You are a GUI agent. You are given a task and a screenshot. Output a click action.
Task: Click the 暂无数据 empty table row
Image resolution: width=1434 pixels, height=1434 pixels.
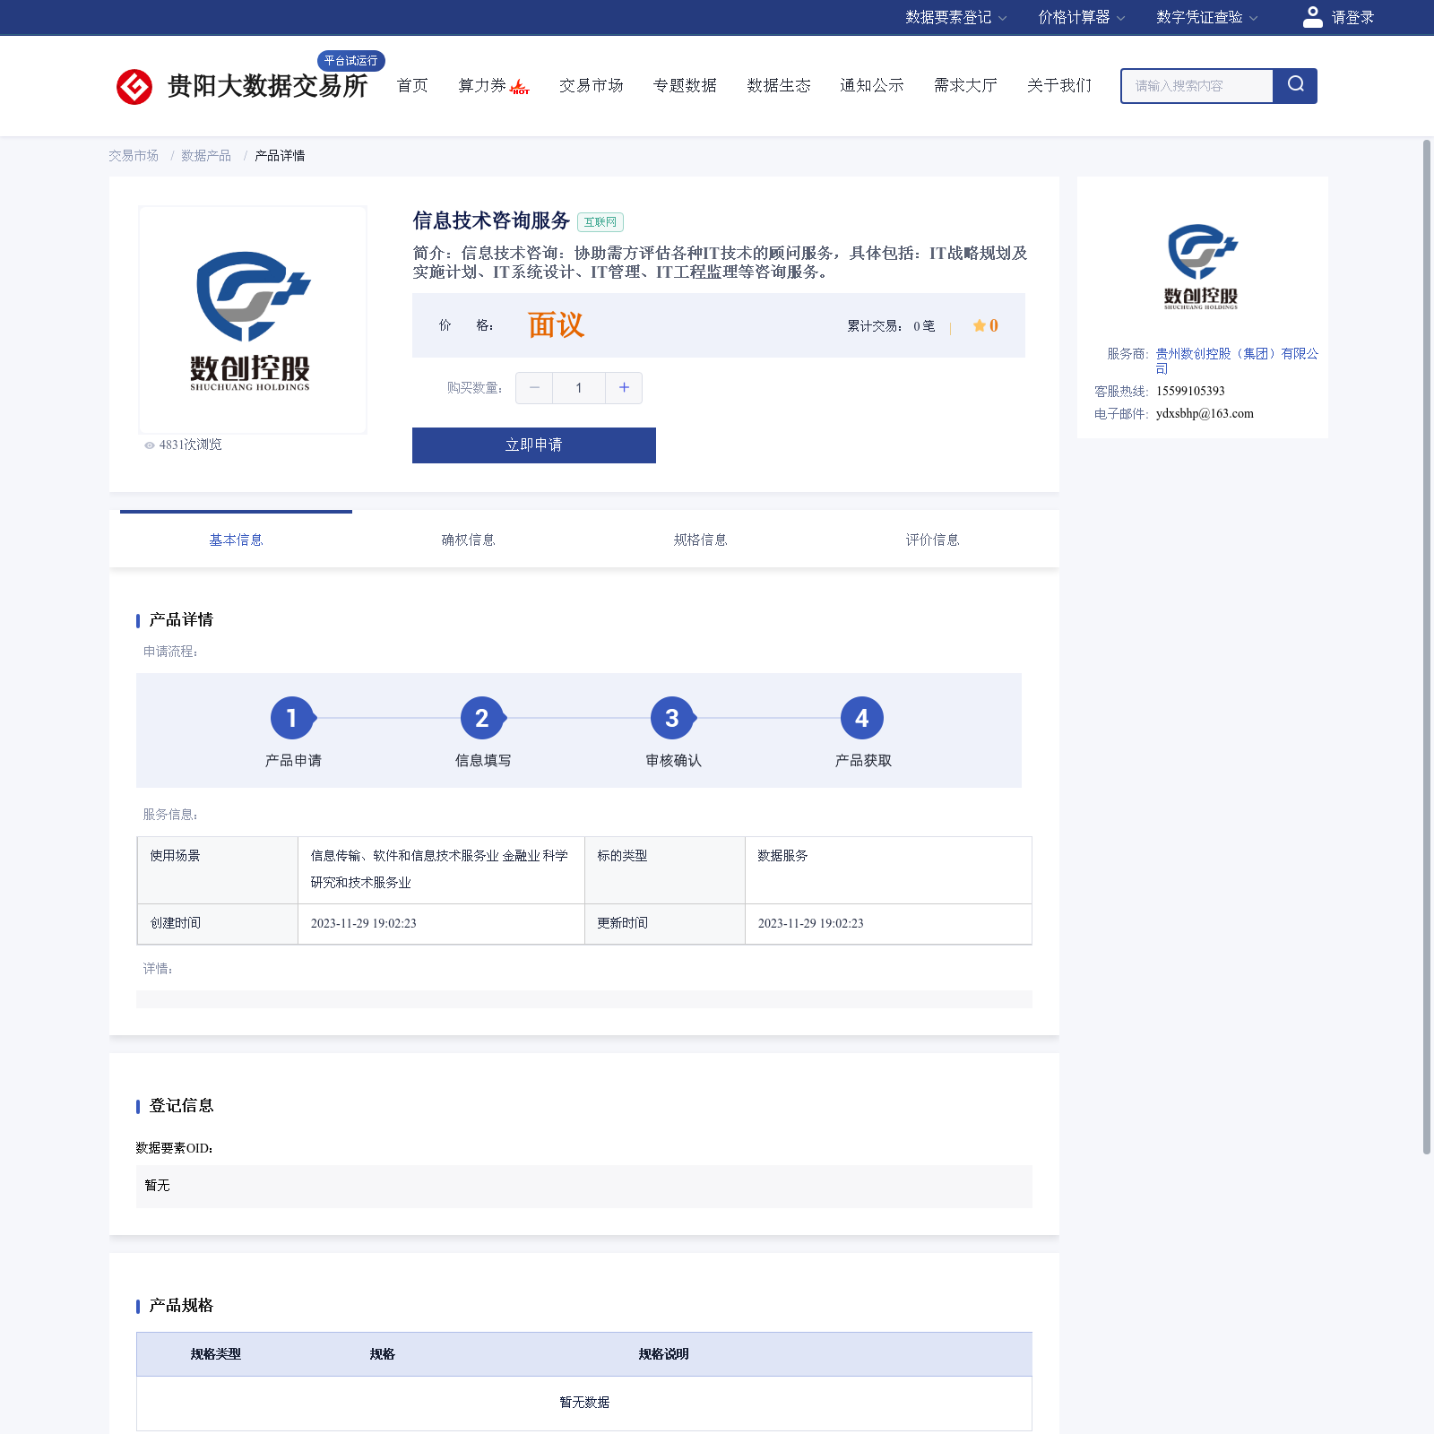(584, 1403)
